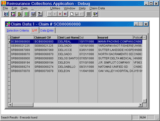Open the Data menu

point(24,8)
